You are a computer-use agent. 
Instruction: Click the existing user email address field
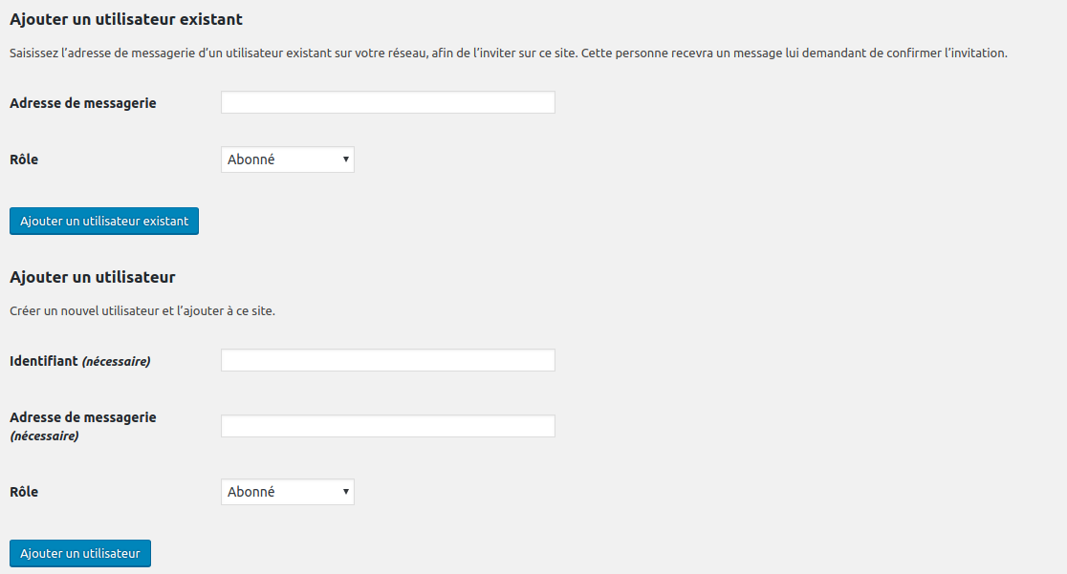[387, 102]
